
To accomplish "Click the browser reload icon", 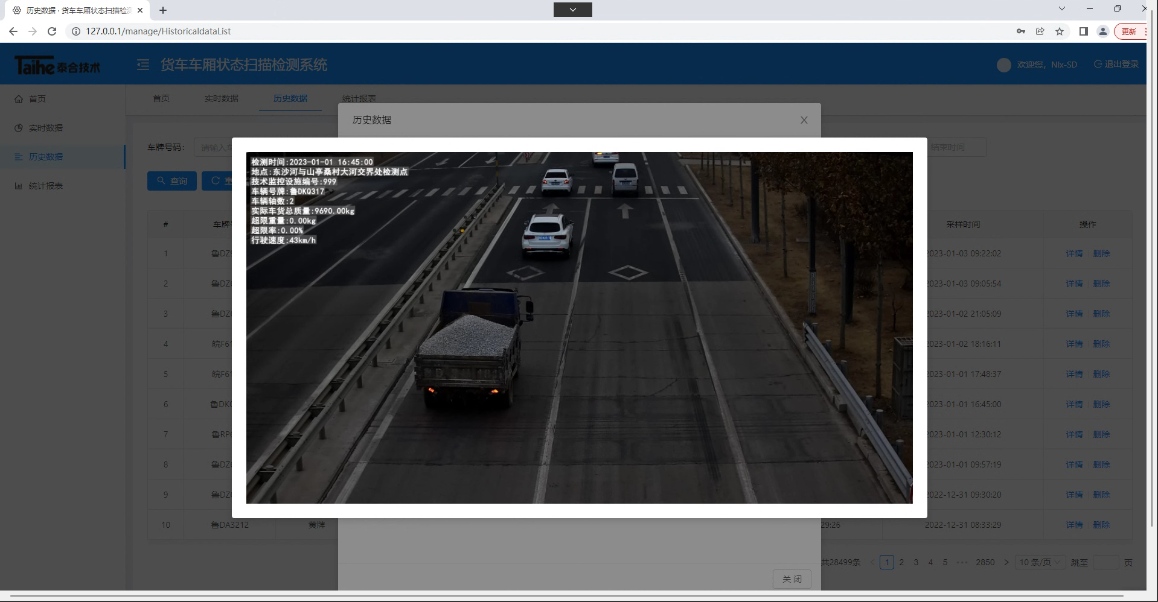I will [x=52, y=31].
